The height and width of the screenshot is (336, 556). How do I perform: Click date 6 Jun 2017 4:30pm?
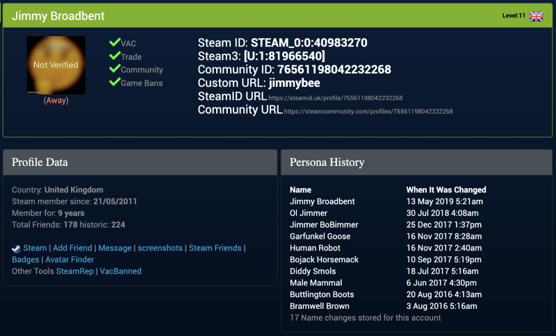click(x=441, y=283)
